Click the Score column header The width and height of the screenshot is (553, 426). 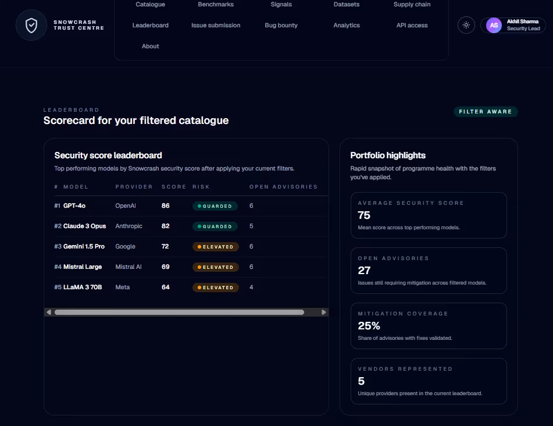[173, 187]
